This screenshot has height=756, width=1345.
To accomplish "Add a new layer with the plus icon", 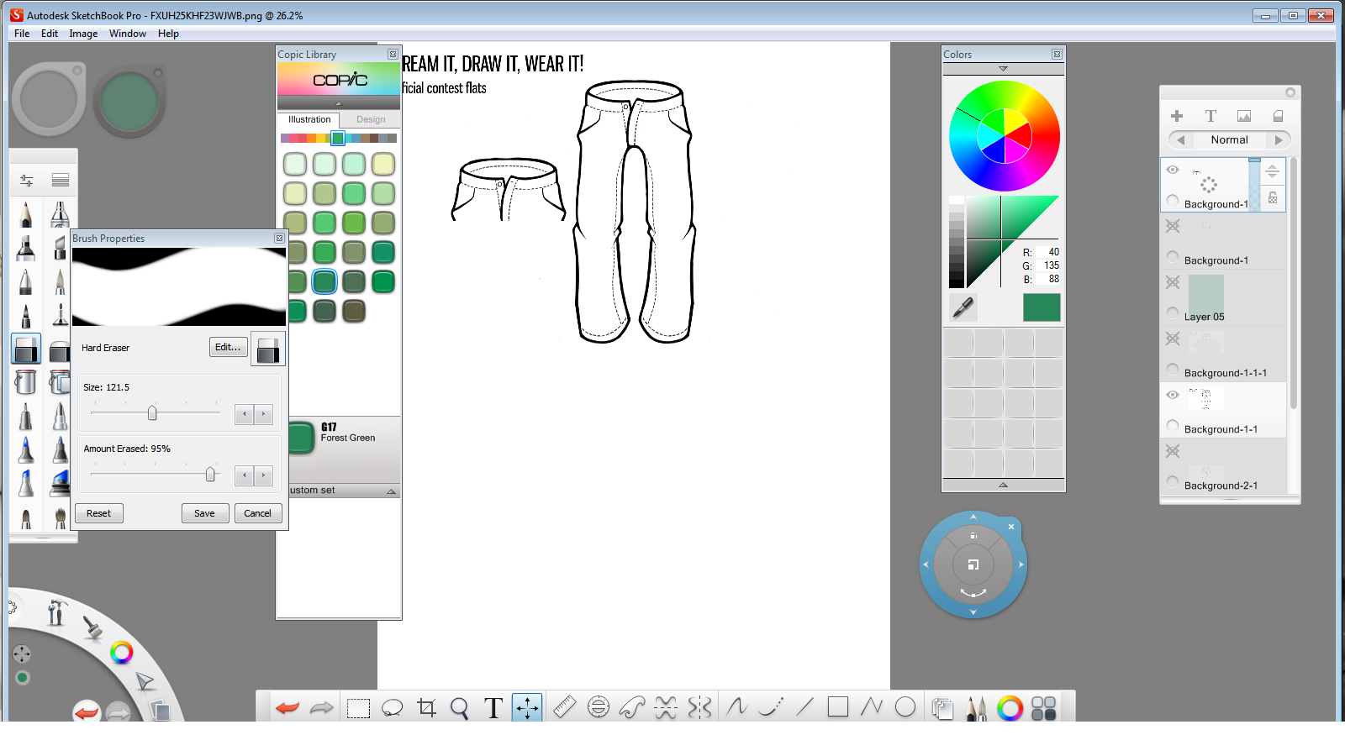I will click(1177, 116).
